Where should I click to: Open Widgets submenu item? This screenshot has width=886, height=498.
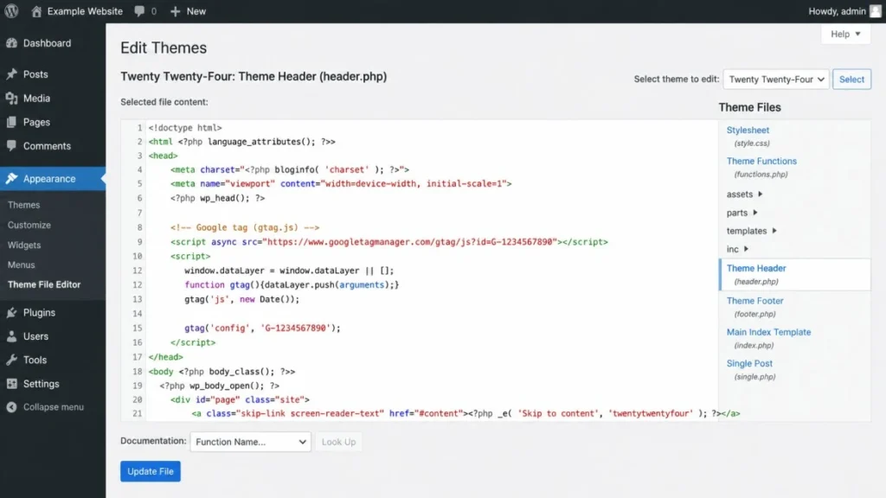[24, 245]
